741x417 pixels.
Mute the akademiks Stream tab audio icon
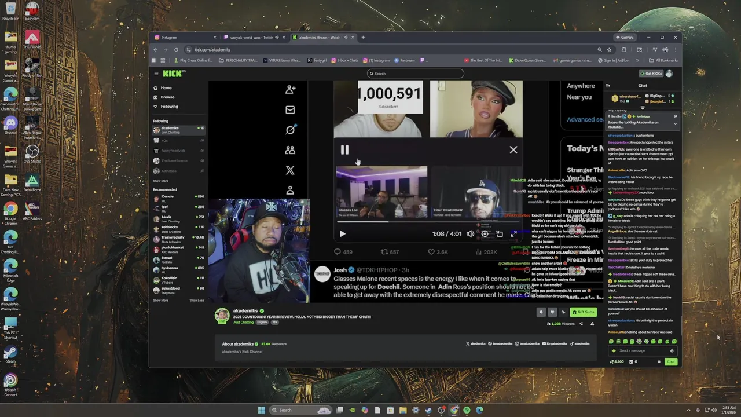click(x=346, y=38)
